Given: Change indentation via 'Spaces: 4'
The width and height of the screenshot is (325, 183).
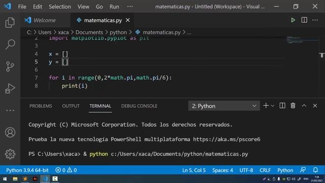Looking at the screenshot, I should click(222, 170).
